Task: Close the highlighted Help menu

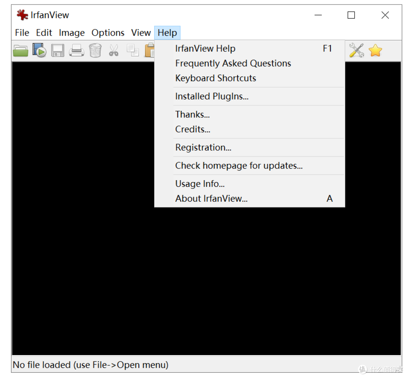Action: [167, 33]
